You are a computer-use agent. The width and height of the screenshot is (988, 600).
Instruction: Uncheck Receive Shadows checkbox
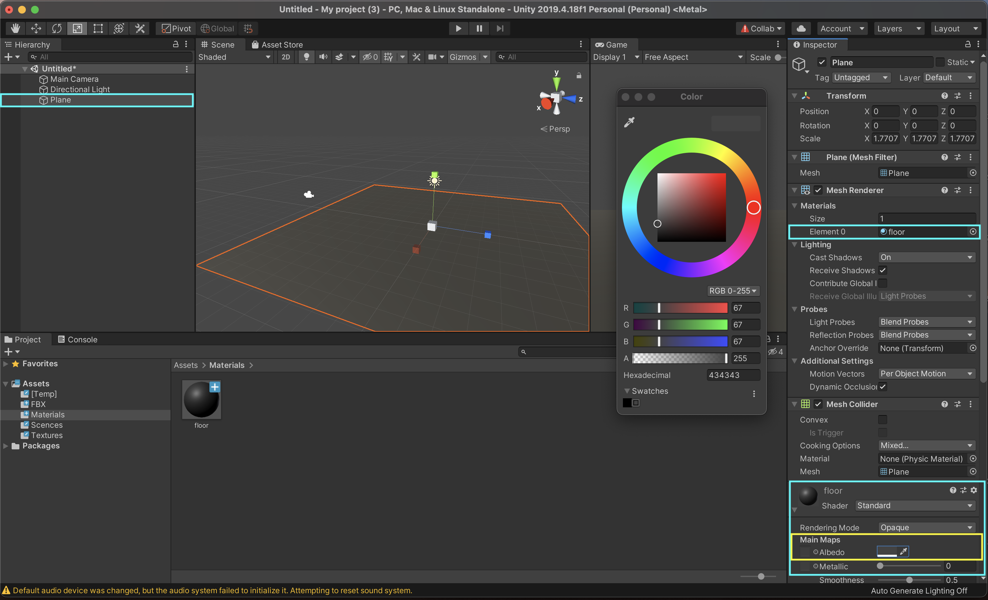point(882,270)
